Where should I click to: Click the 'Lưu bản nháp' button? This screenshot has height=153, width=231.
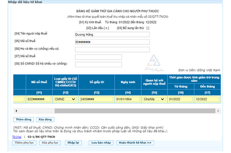tap(101, 143)
